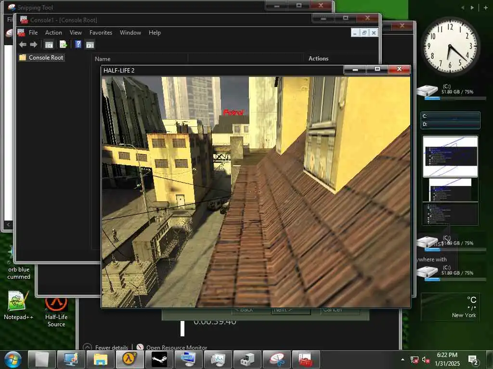Minimize the inner Console Root child window
Image resolution: width=493 pixels, height=369 pixels.
(355, 33)
